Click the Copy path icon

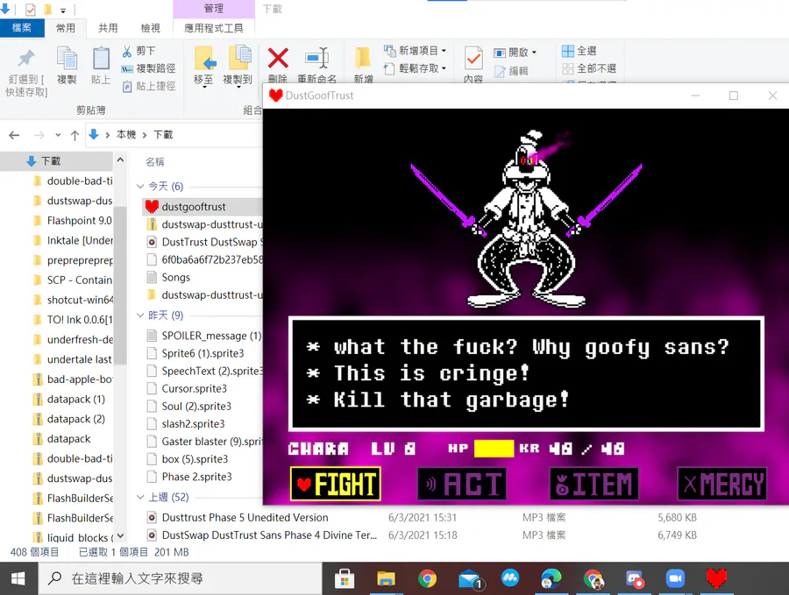127,68
